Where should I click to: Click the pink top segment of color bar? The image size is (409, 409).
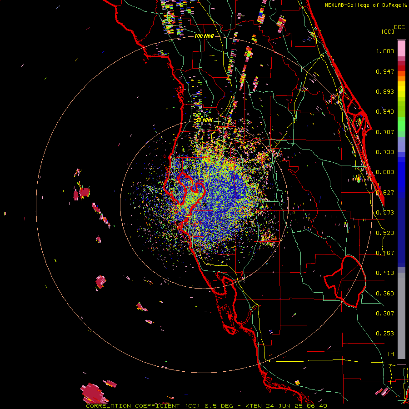click(x=401, y=49)
